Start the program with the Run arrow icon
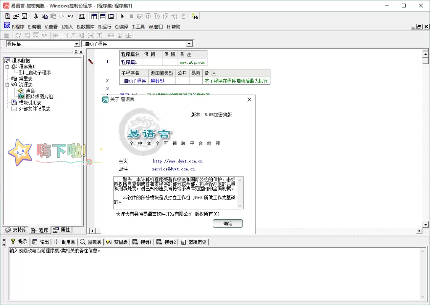 [x=122, y=16]
